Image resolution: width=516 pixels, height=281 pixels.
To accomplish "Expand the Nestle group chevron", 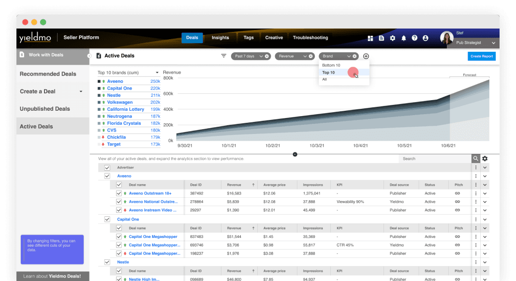I will coord(485,262).
